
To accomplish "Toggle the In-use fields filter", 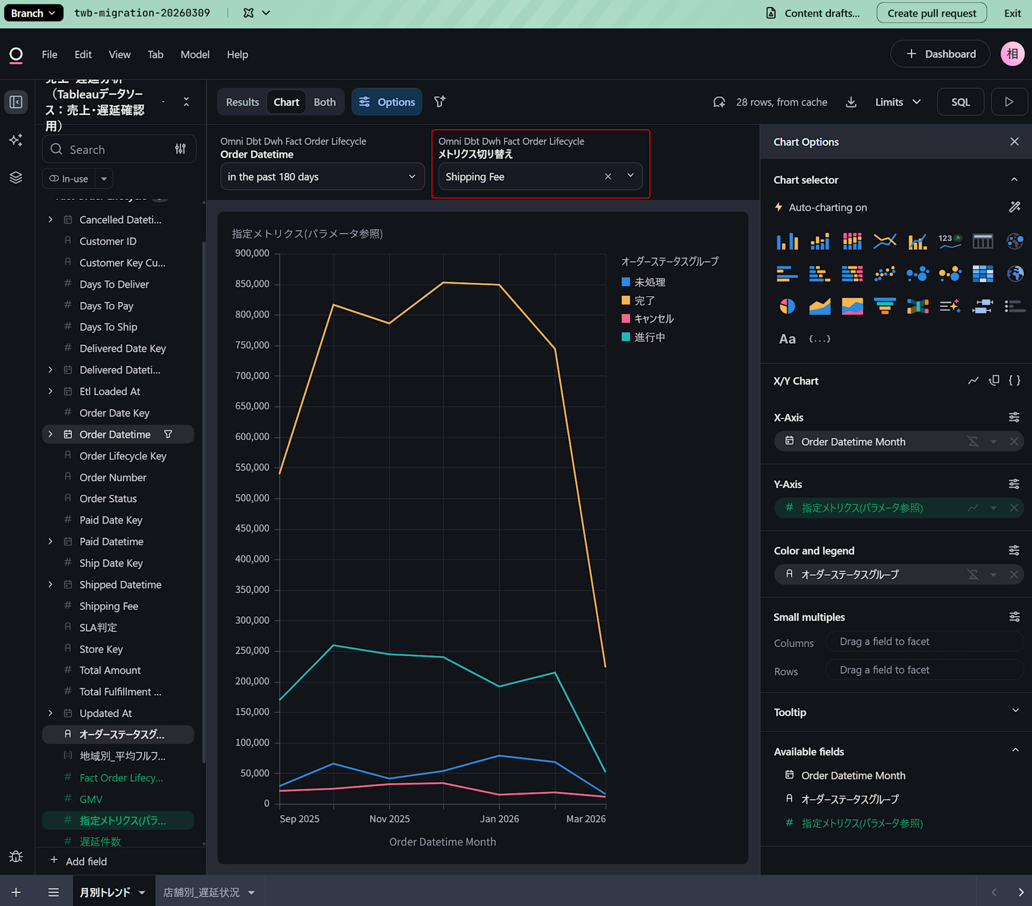I will (69, 179).
